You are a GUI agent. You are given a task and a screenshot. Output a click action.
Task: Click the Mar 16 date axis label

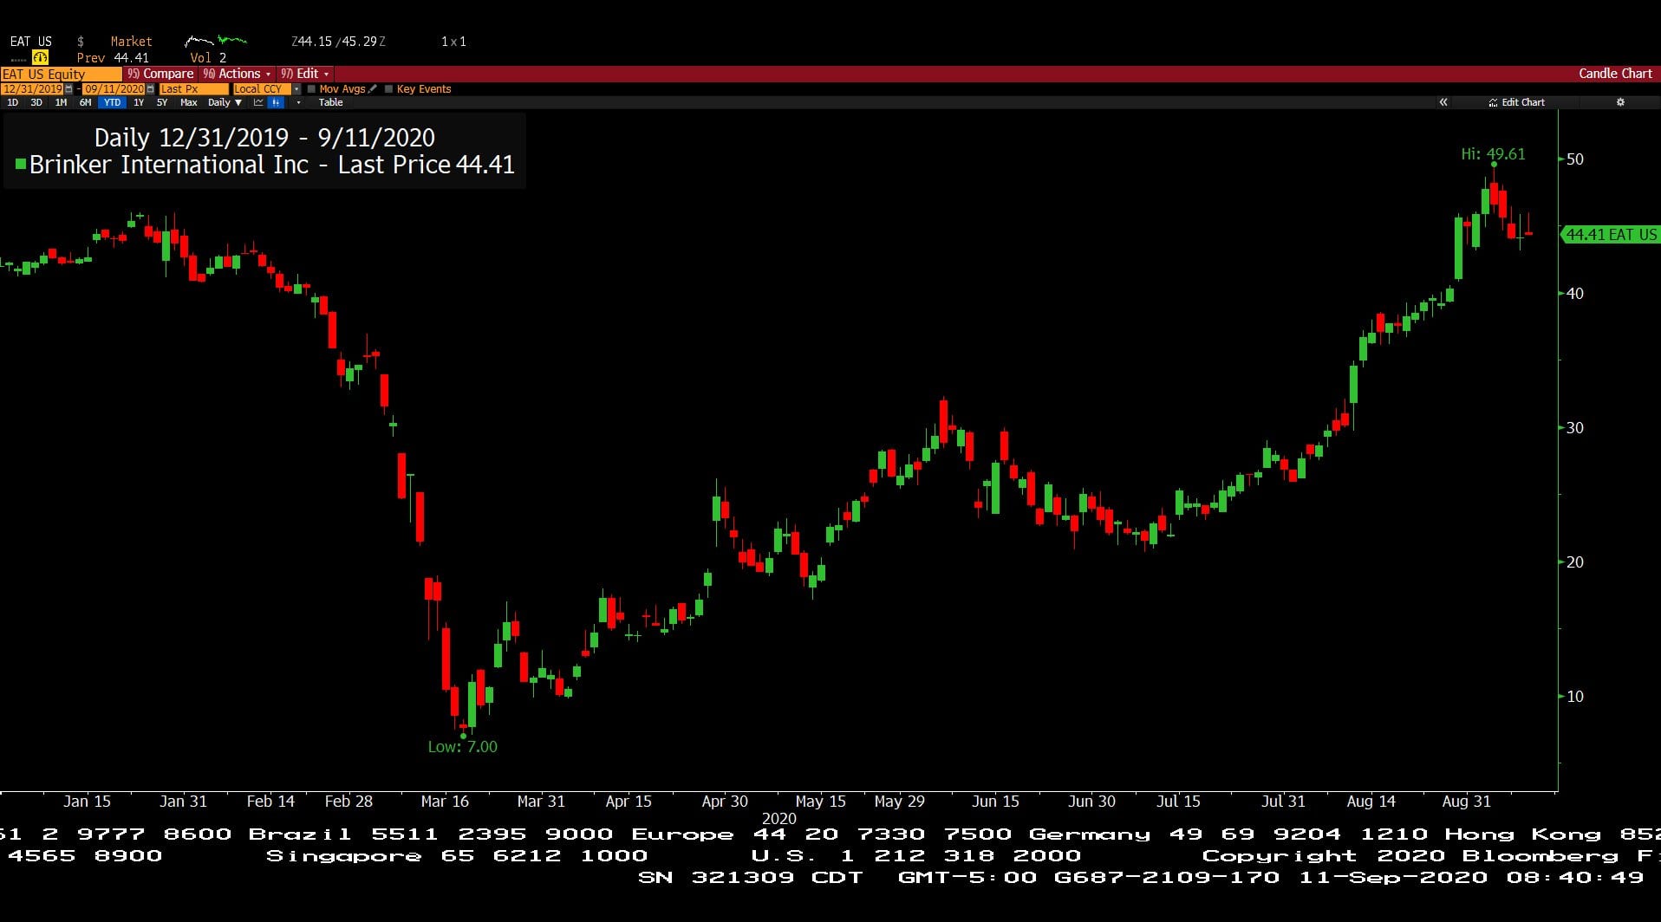(445, 802)
